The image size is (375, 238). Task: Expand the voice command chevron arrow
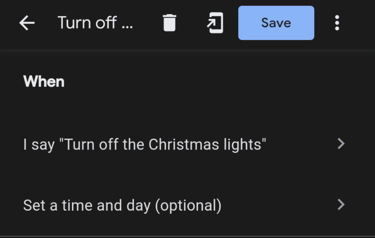341,144
